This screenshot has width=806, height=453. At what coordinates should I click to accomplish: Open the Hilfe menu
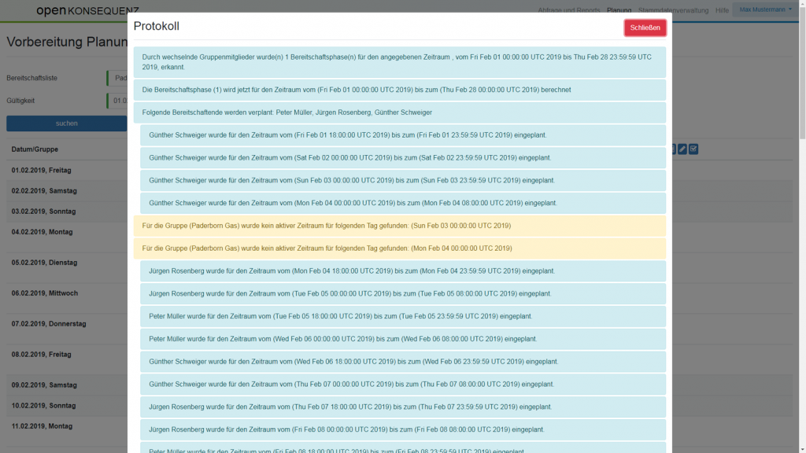(x=722, y=11)
